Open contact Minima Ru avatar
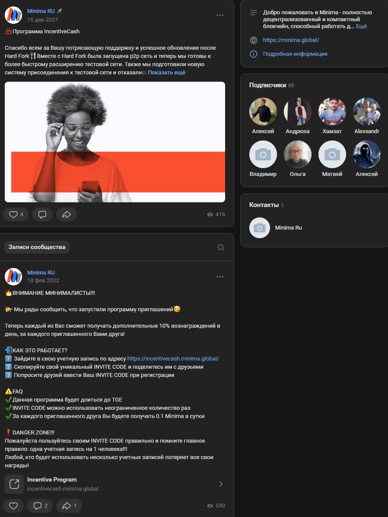 260,227
